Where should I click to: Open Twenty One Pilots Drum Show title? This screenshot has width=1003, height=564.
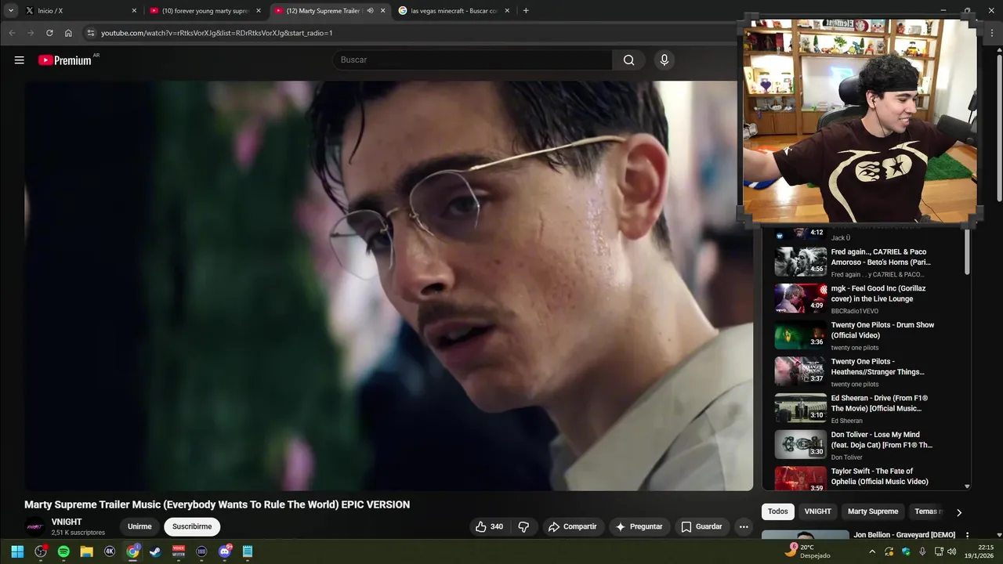(882, 330)
